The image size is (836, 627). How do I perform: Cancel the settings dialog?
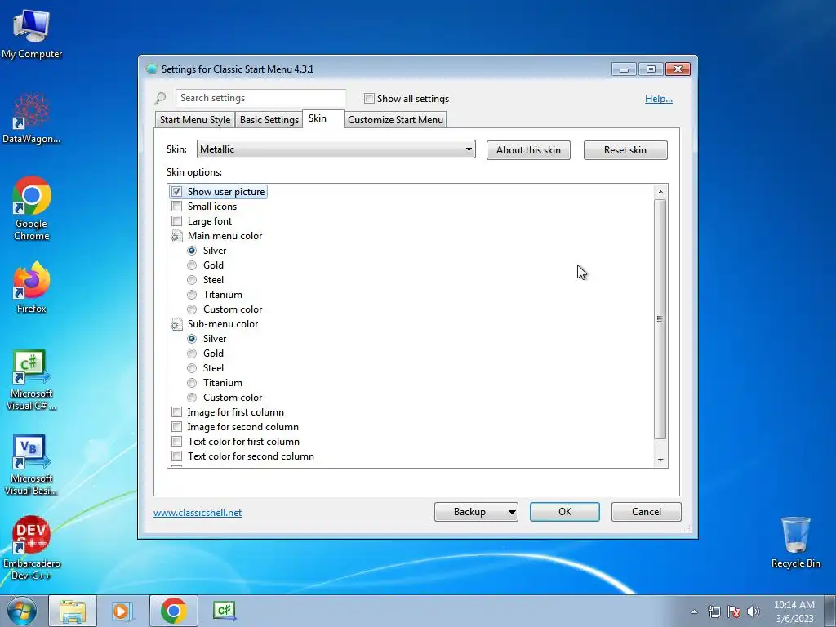point(647,512)
